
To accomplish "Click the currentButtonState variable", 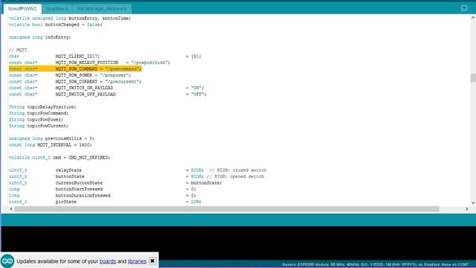I will point(79,183).
